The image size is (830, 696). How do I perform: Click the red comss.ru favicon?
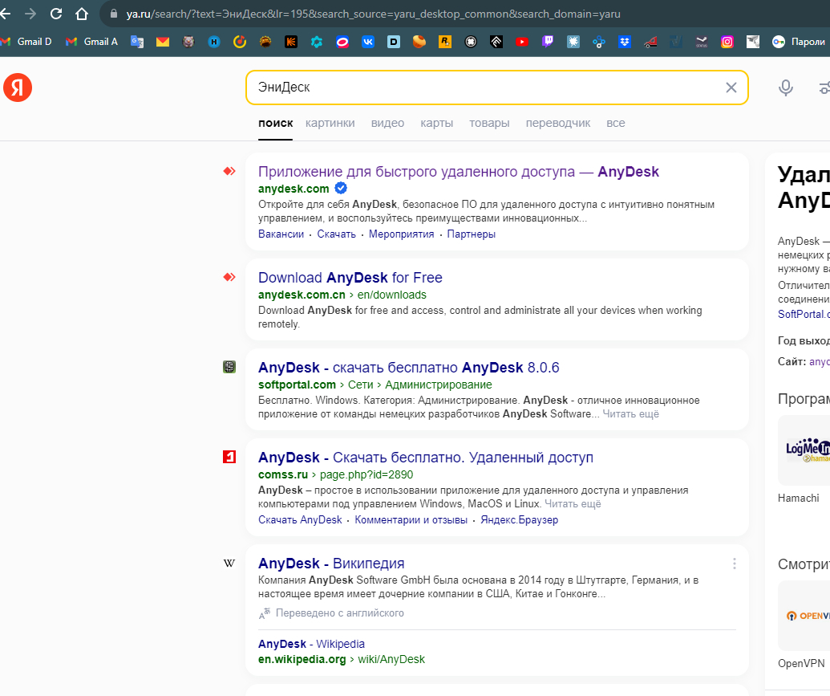click(x=229, y=457)
